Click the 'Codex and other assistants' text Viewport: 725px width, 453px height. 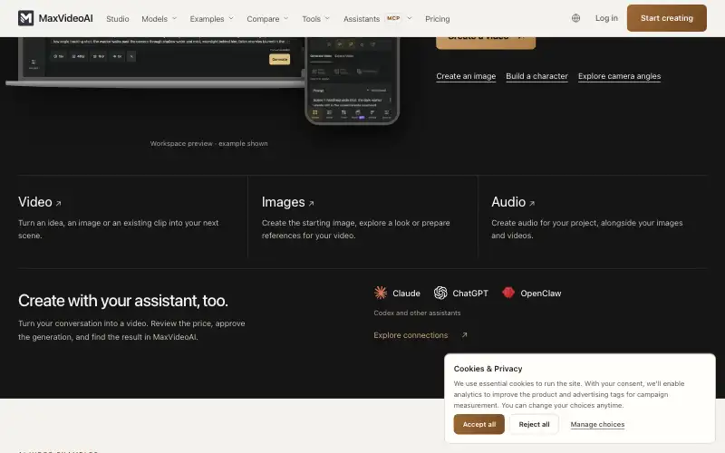pos(417,313)
